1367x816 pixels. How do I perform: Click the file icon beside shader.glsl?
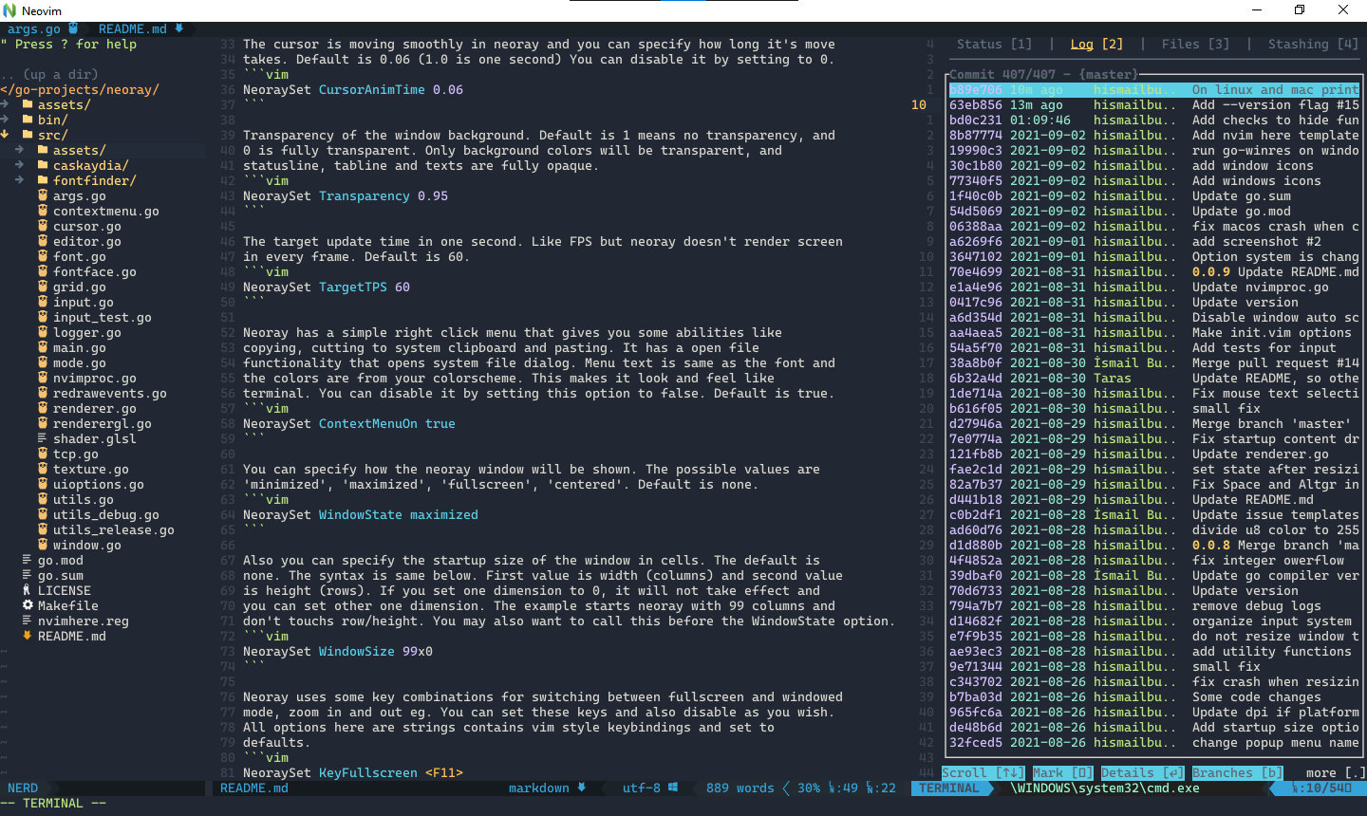coord(43,438)
